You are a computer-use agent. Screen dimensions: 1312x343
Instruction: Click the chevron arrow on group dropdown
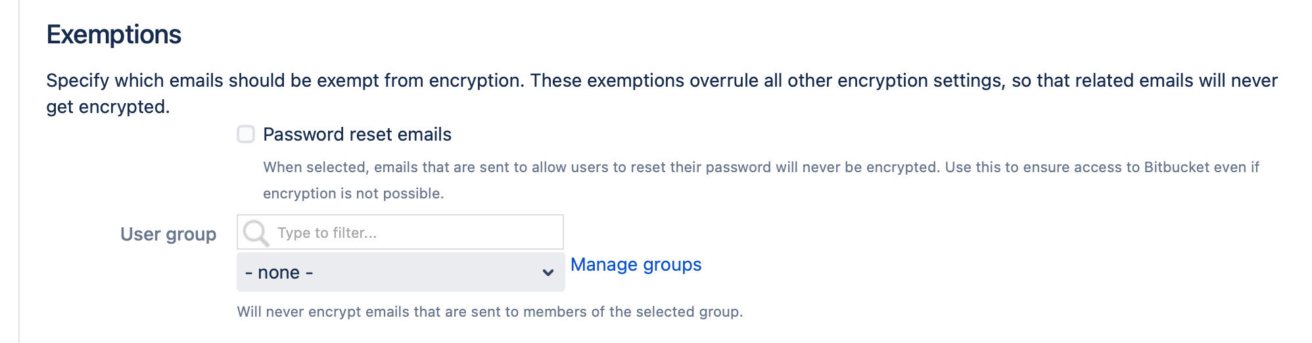pos(548,273)
